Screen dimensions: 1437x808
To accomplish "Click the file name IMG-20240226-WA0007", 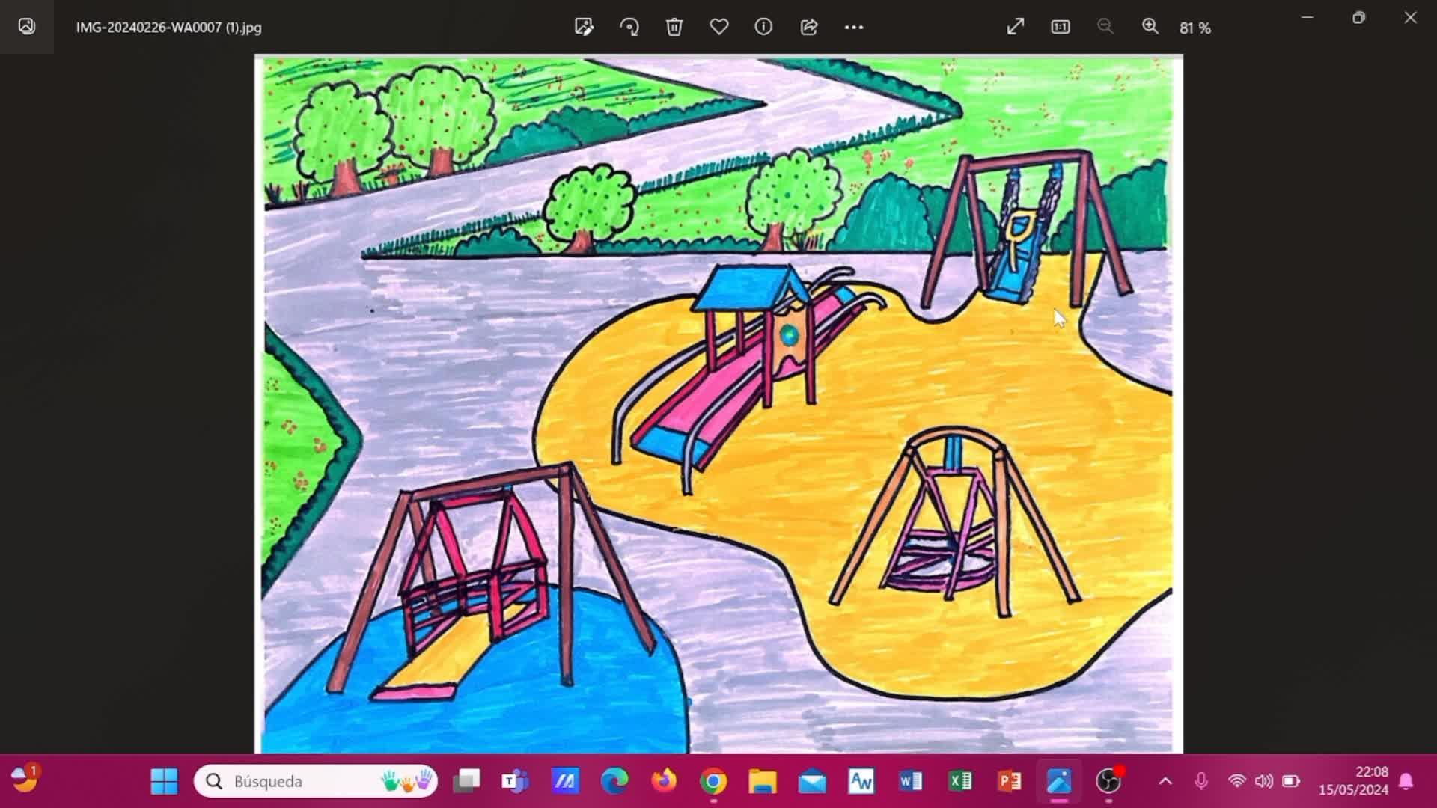I will (168, 28).
